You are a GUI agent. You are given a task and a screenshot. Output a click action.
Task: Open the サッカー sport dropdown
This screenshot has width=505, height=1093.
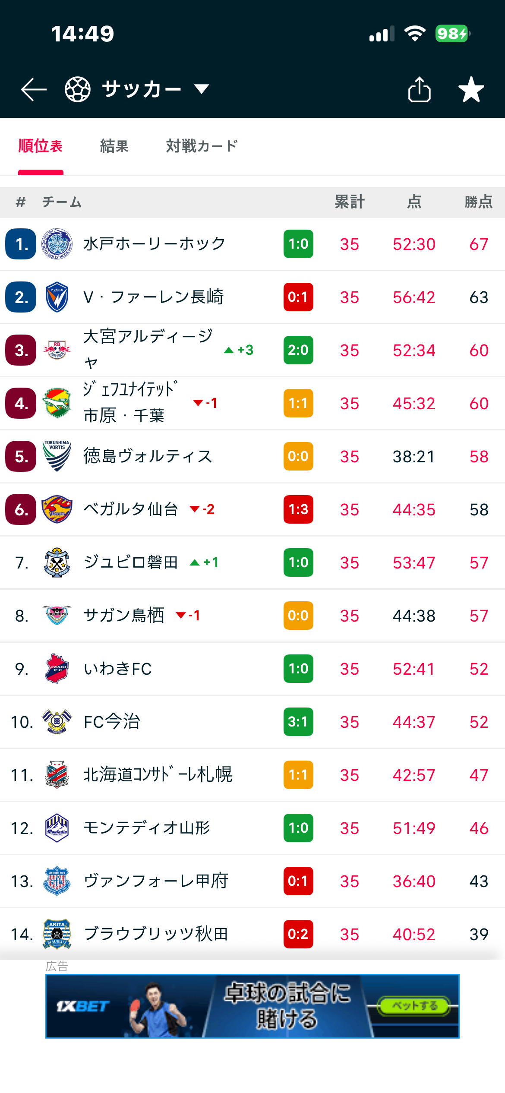point(155,89)
